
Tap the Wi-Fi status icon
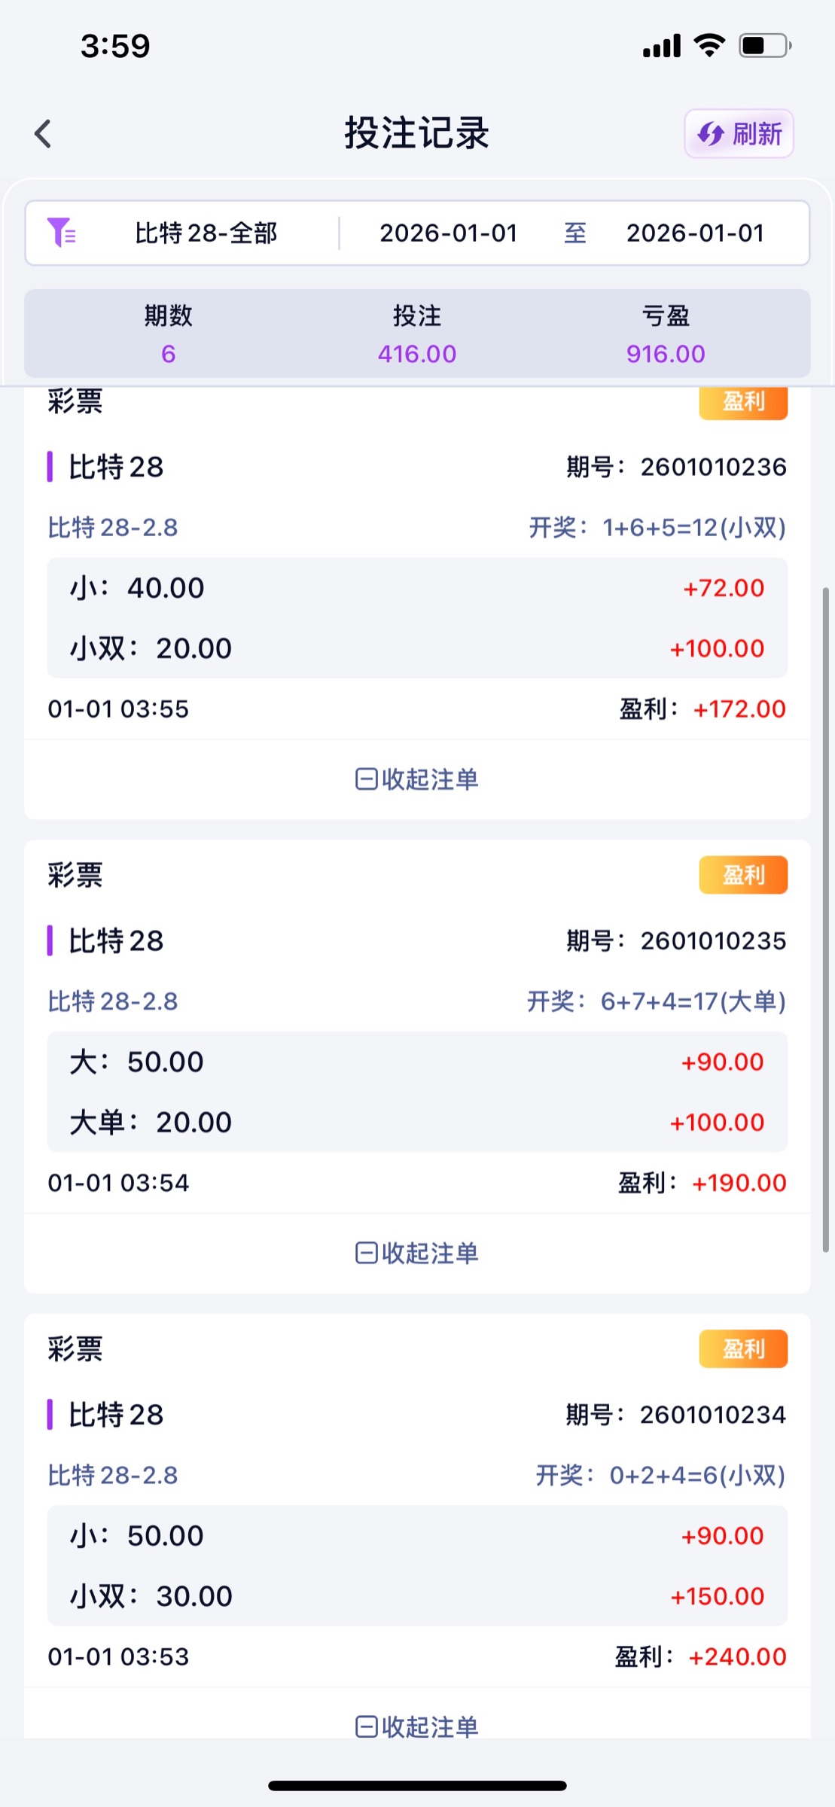coord(709,45)
